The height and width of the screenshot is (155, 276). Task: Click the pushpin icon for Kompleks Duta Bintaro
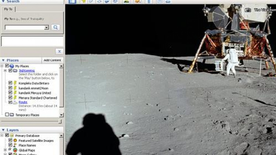click(x=15, y=83)
